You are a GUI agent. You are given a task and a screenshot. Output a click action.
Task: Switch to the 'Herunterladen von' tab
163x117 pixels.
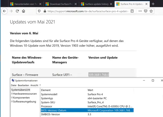[25, 4]
